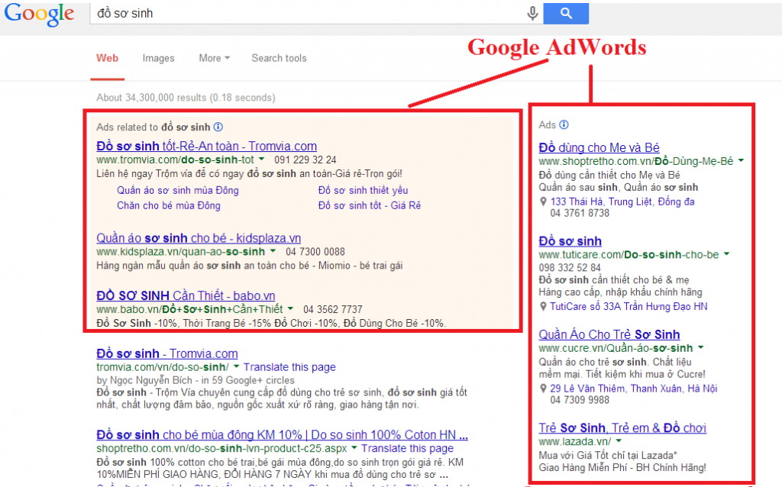Open address link '133 Thái Hà, Trung Liệt, Đống đa'
This screenshot has width=782, height=487.
(622, 202)
